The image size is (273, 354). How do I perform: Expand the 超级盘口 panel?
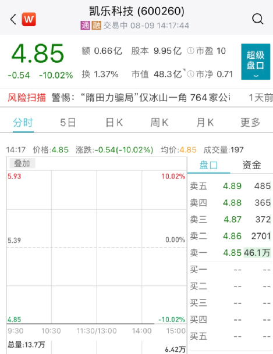click(256, 62)
